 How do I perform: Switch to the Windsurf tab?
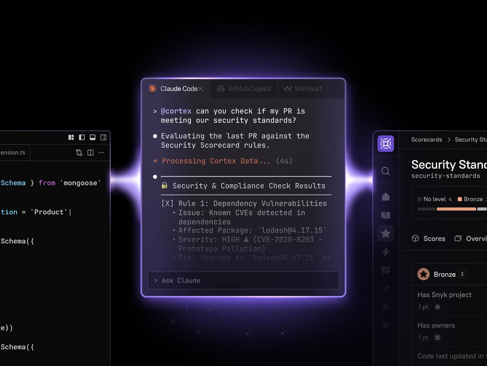tap(304, 89)
